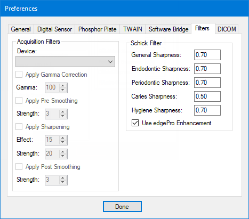
Task: Switch to the General tab
Action: tap(21, 29)
